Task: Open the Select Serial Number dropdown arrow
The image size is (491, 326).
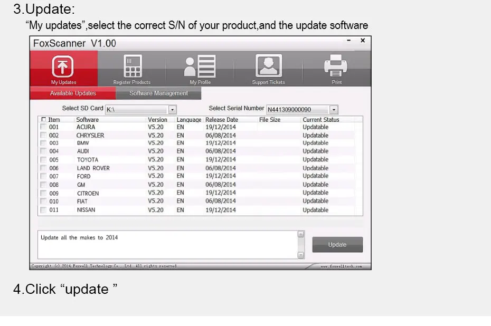Action: [334, 110]
